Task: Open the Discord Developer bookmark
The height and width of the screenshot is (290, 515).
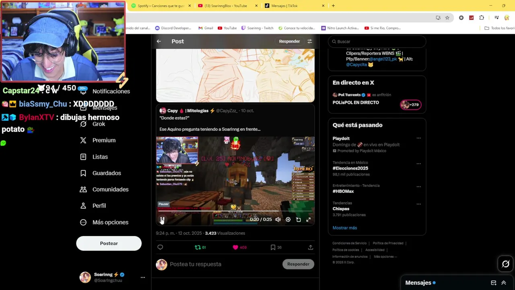Action: (x=173, y=28)
